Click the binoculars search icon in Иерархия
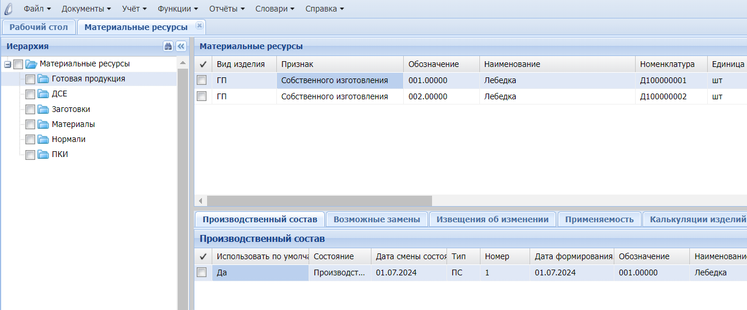Viewport: 747px width, 310px height. (168, 46)
